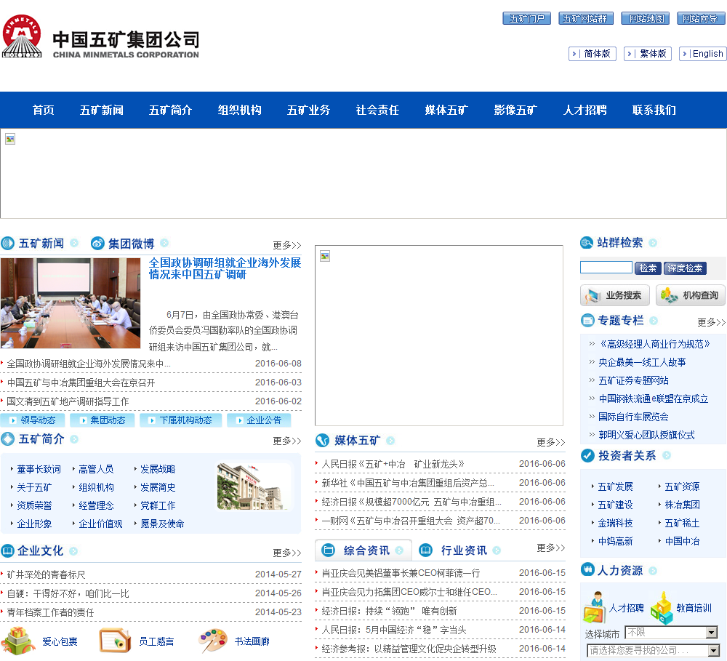Click the broken image icon in center panel

(x=325, y=256)
